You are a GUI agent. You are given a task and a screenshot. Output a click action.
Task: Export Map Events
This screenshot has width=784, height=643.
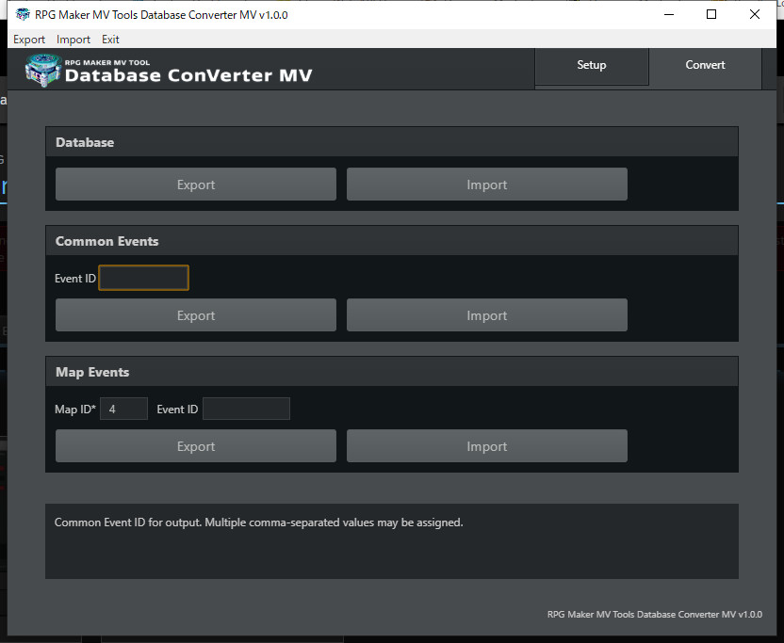coord(195,445)
